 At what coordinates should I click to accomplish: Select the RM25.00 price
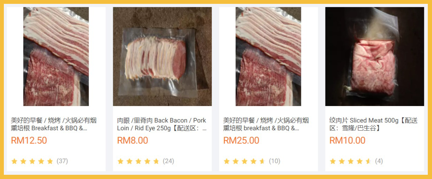click(241, 140)
